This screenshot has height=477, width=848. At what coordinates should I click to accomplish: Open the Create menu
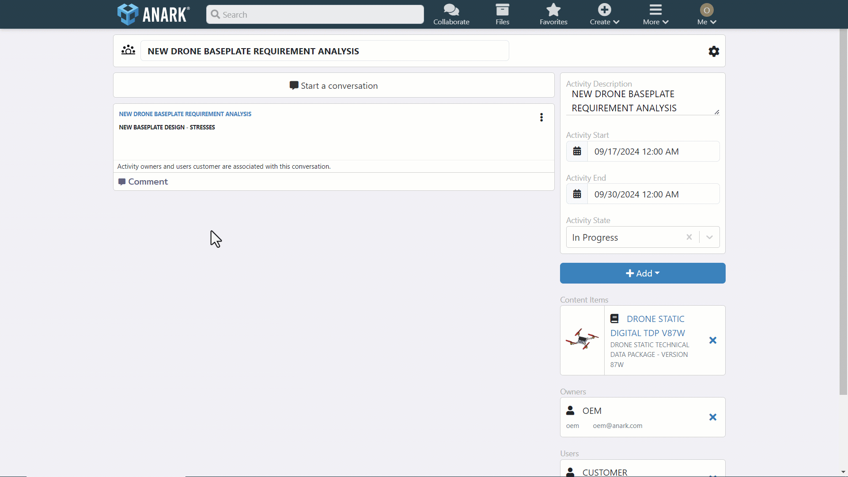coord(605,14)
